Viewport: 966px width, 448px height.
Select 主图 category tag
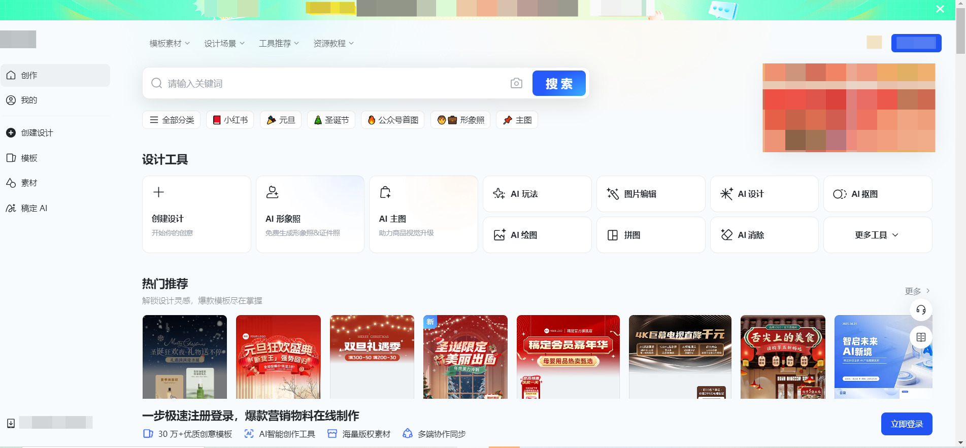[517, 120]
